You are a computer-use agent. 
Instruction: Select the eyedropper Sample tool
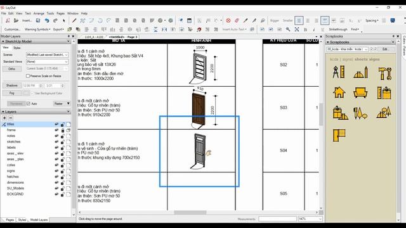[x=246, y=20]
